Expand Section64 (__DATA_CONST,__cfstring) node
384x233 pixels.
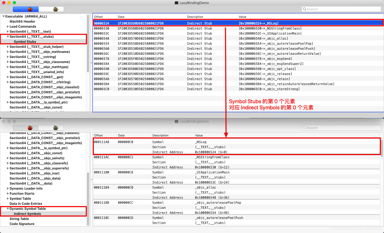pos(8,82)
